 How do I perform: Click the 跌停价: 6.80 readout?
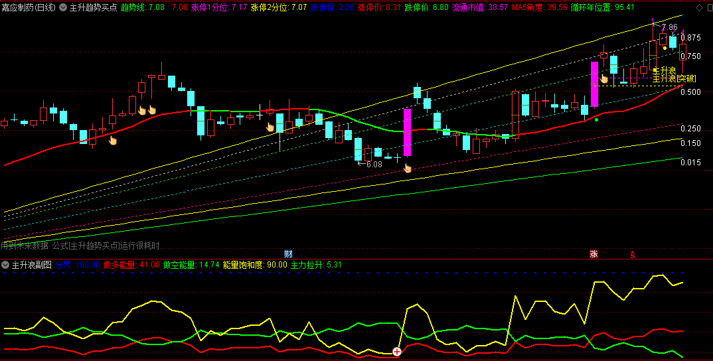[x=426, y=8]
